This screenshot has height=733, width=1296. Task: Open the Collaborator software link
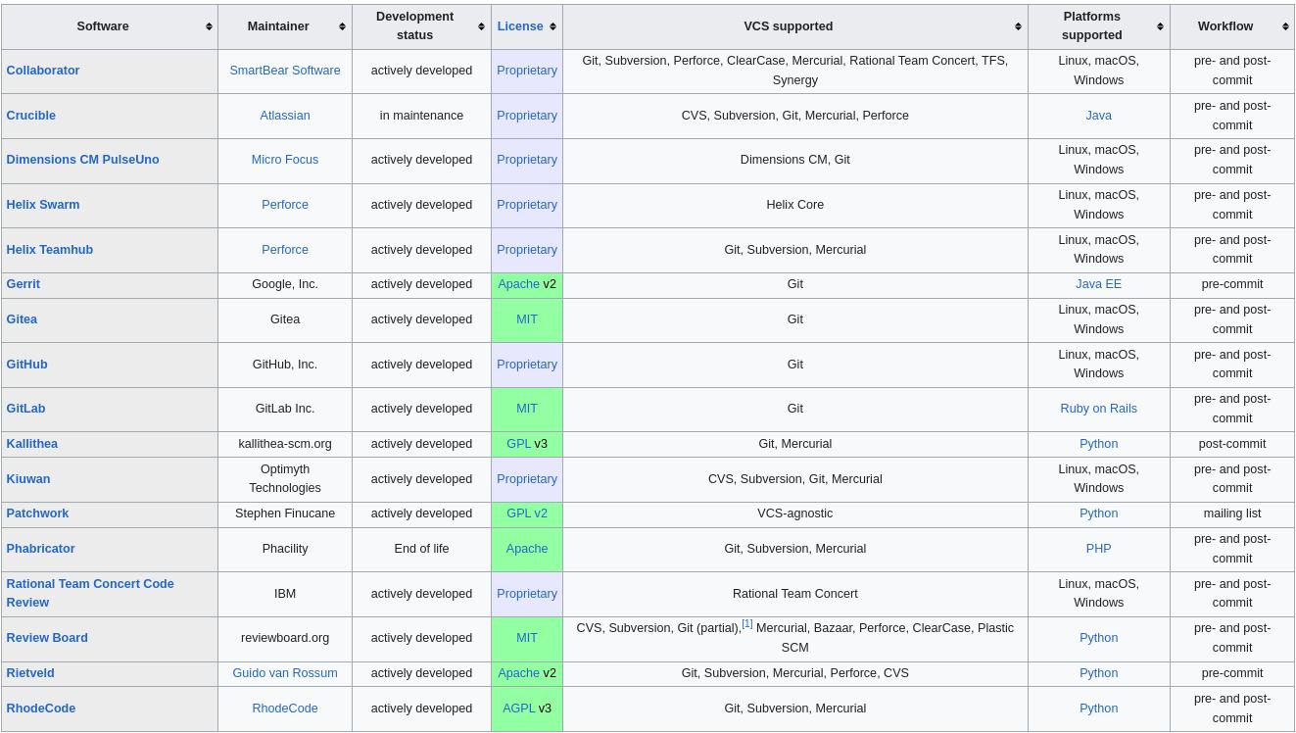pyautogui.click(x=43, y=71)
